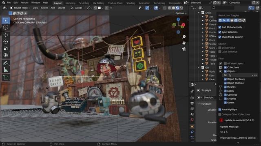This screenshot has height=146, width=261.
Task: Switch to the Modeling workspace tab
Action: point(70,3)
